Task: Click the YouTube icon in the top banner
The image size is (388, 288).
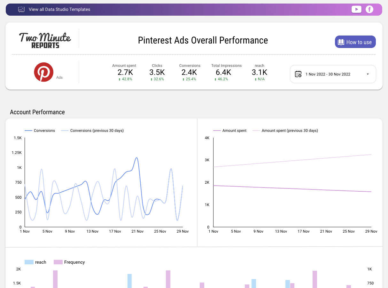Action: point(356,9)
